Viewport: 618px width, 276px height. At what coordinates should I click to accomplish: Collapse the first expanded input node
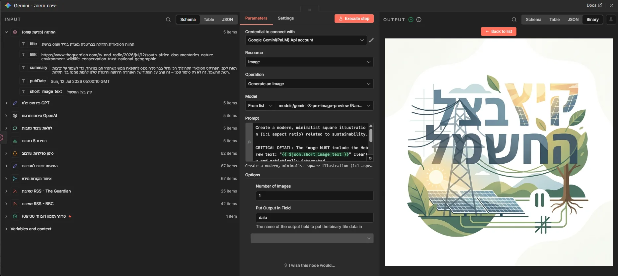tap(6, 32)
